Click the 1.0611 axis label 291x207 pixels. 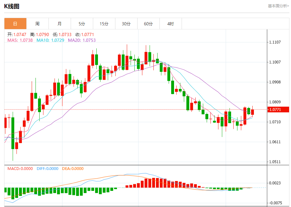pos(275,142)
